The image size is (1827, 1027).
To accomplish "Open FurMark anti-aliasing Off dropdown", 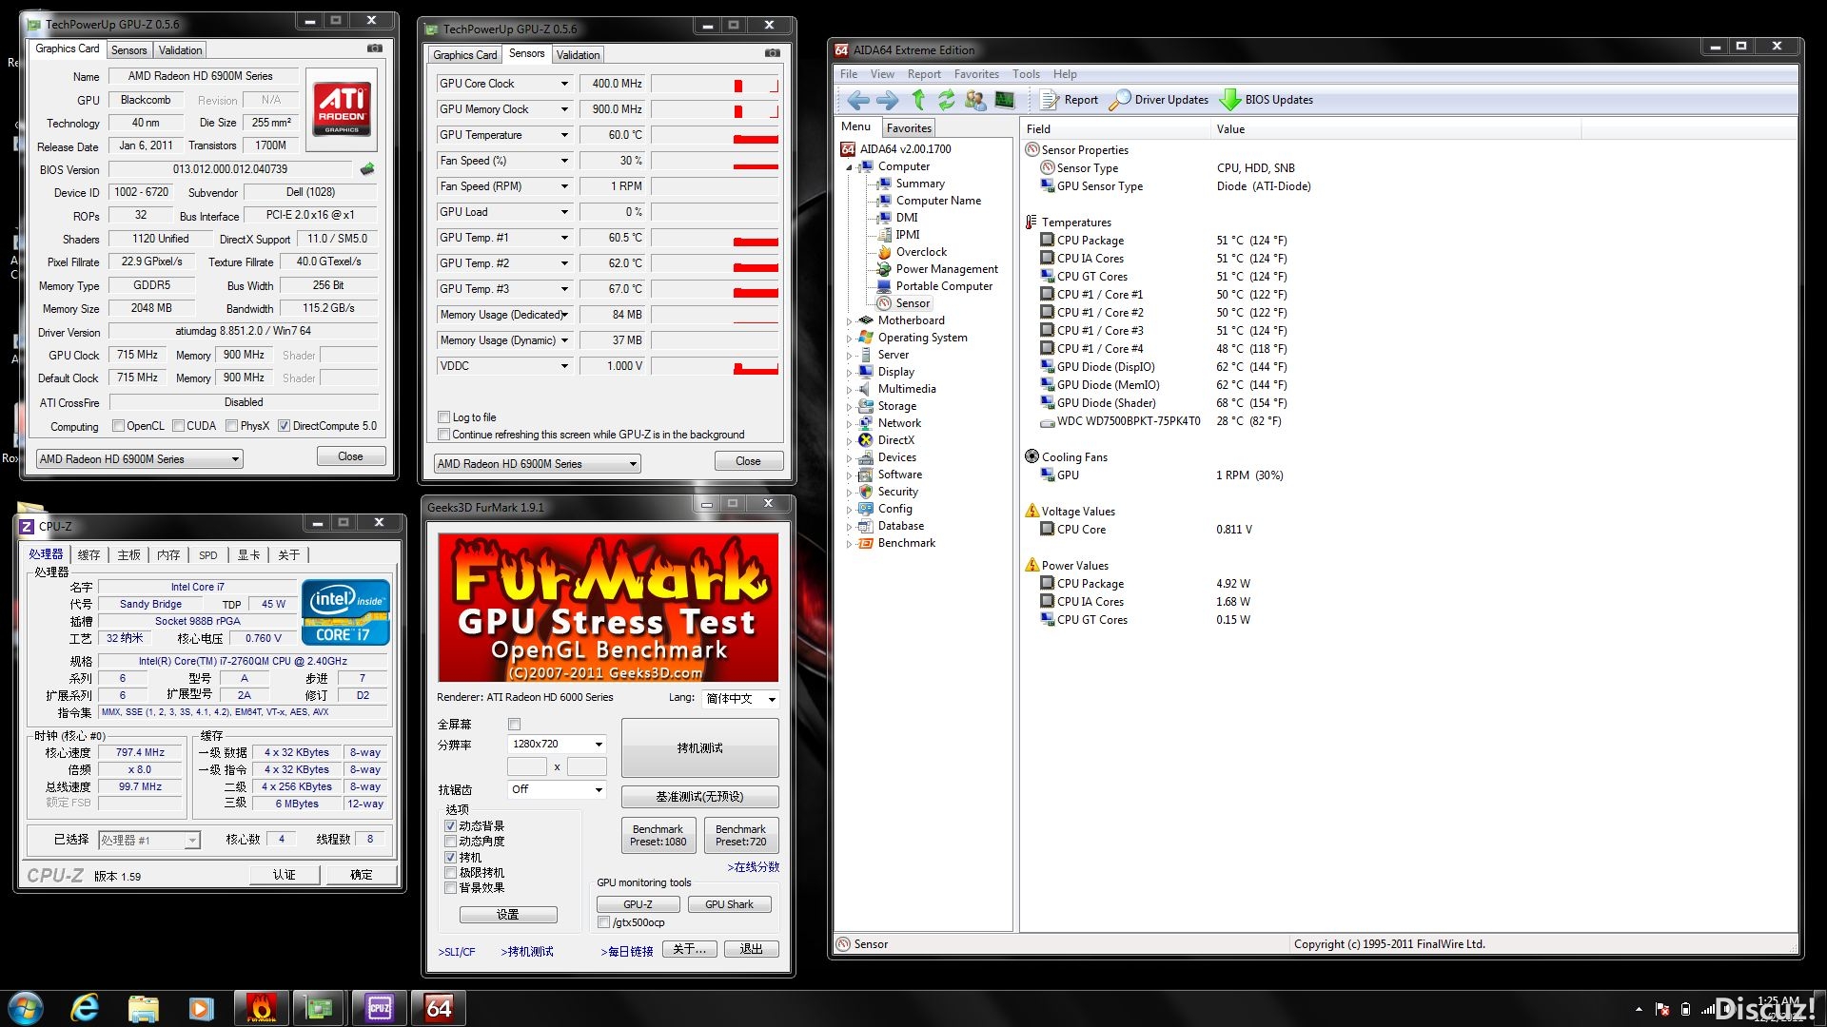I will click(557, 789).
